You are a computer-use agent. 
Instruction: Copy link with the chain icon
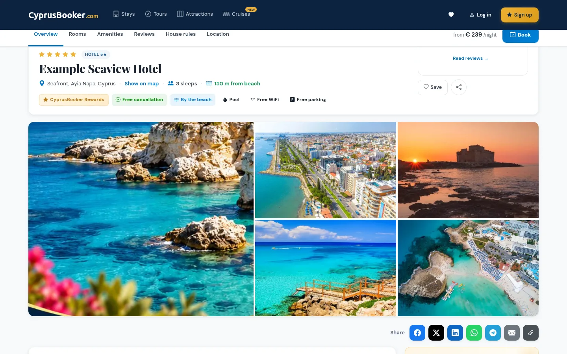[531, 333]
